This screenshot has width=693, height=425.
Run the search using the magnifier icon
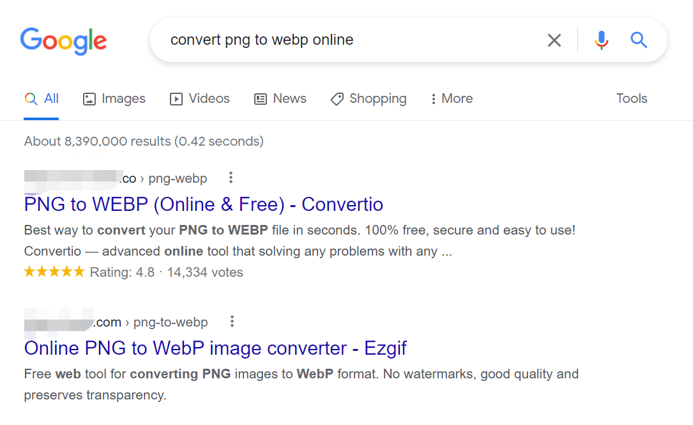coord(638,40)
